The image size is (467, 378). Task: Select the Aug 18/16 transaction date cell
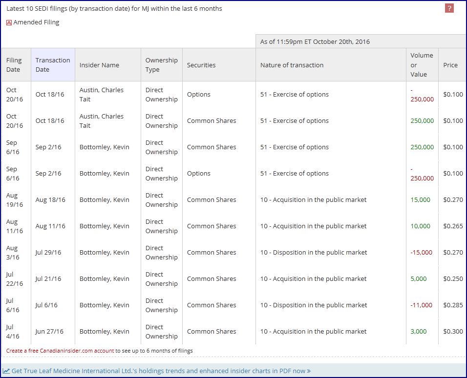click(x=50, y=199)
